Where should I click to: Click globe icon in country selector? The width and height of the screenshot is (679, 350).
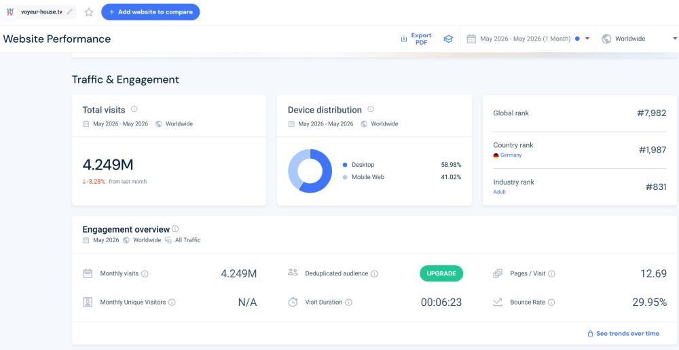(606, 39)
